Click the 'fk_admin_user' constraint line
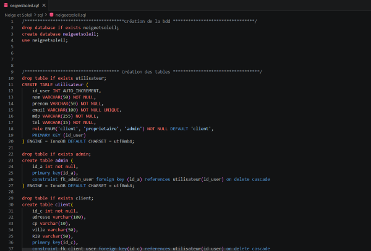Viewport: 371px width, 251px height. (x=151, y=179)
